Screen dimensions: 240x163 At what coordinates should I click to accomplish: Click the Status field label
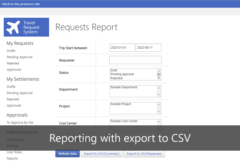coord(64,73)
